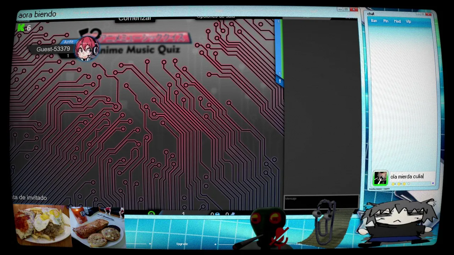The height and width of the screenshot is (255, 454).
Task: Click the aora biendo window title
Action: (x=37, y=15)
